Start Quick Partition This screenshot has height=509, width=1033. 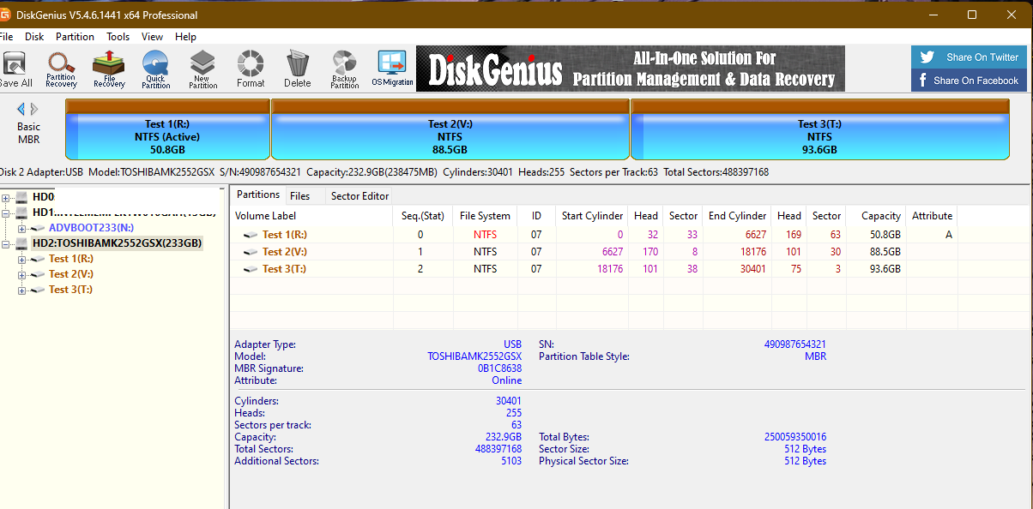click(155, 69)
